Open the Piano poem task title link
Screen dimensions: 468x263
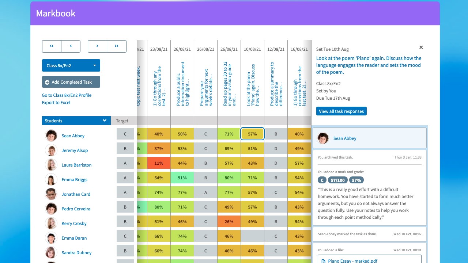(369, 65)
